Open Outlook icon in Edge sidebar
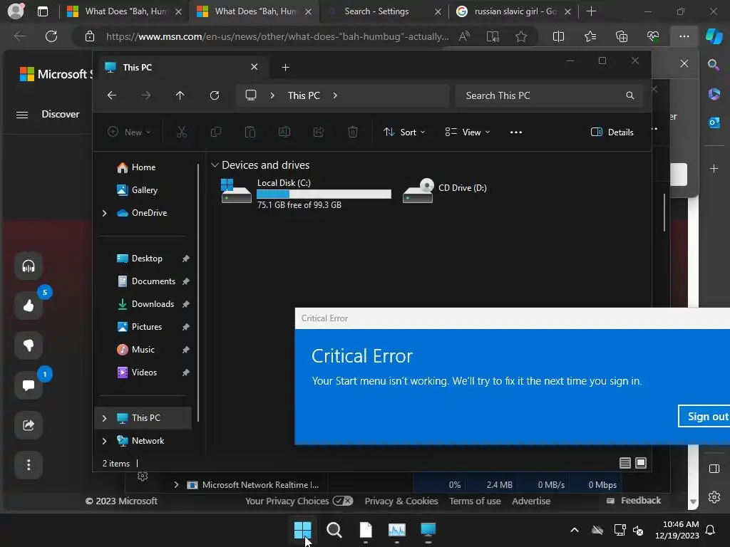The image size is (730, 547). (714, 123)
